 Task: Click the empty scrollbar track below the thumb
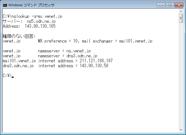(x=181, y=75)
